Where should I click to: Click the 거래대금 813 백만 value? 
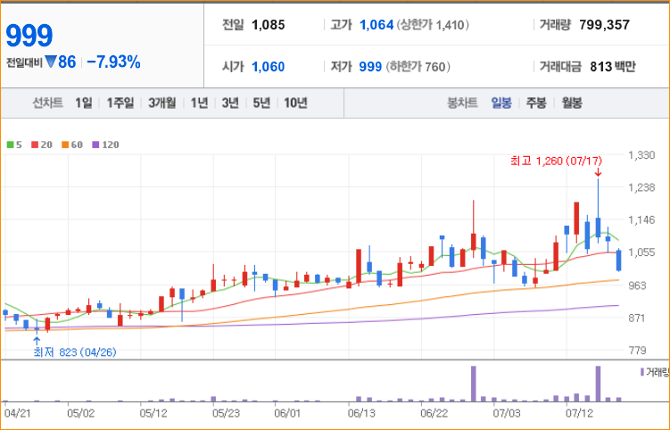[x=613, y=67]
